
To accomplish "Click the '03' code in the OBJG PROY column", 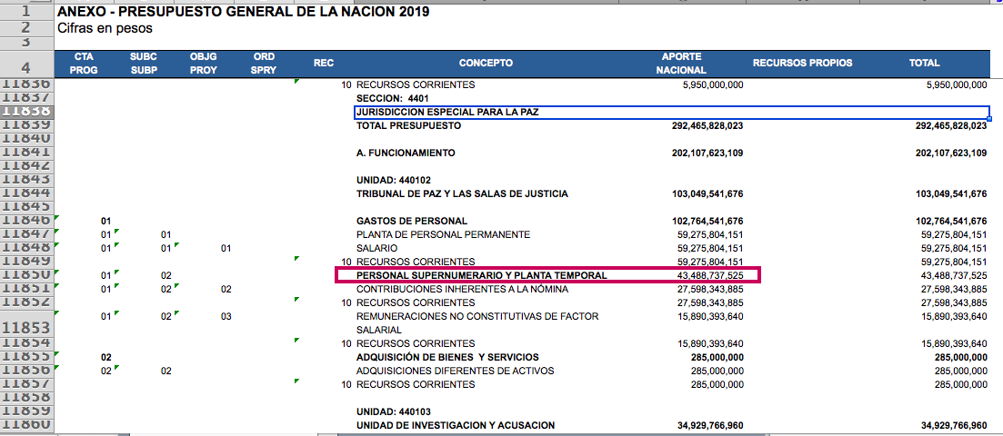I will pos(226,316).
